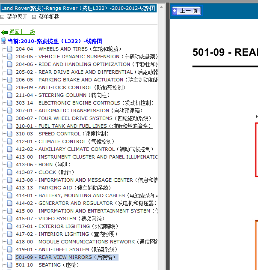Open 204-04 WHEELS AND TIRES

coord(68,49)
